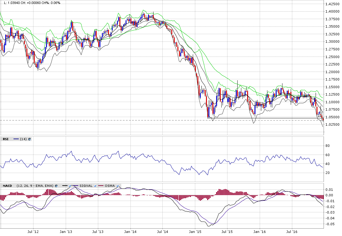Toggle the MACD main line checkbox
The image size is (342, 236).
70,186
